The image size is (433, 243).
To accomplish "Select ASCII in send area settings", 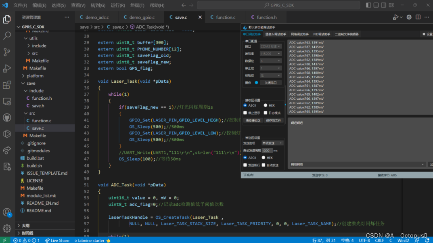I will click(245, 158).
